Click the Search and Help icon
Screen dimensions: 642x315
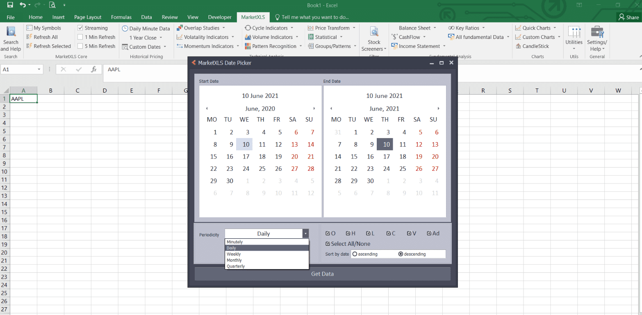tap(11, 32)
